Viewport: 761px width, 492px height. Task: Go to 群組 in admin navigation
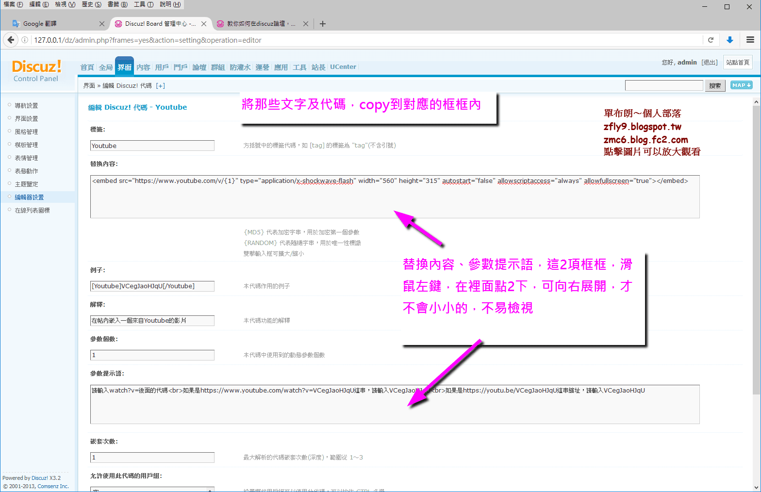click(x=218, y=67)
